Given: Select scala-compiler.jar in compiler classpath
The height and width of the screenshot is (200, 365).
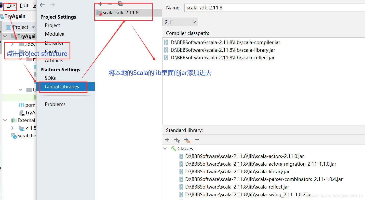Looking at the screenshot, I should (225, 43).
